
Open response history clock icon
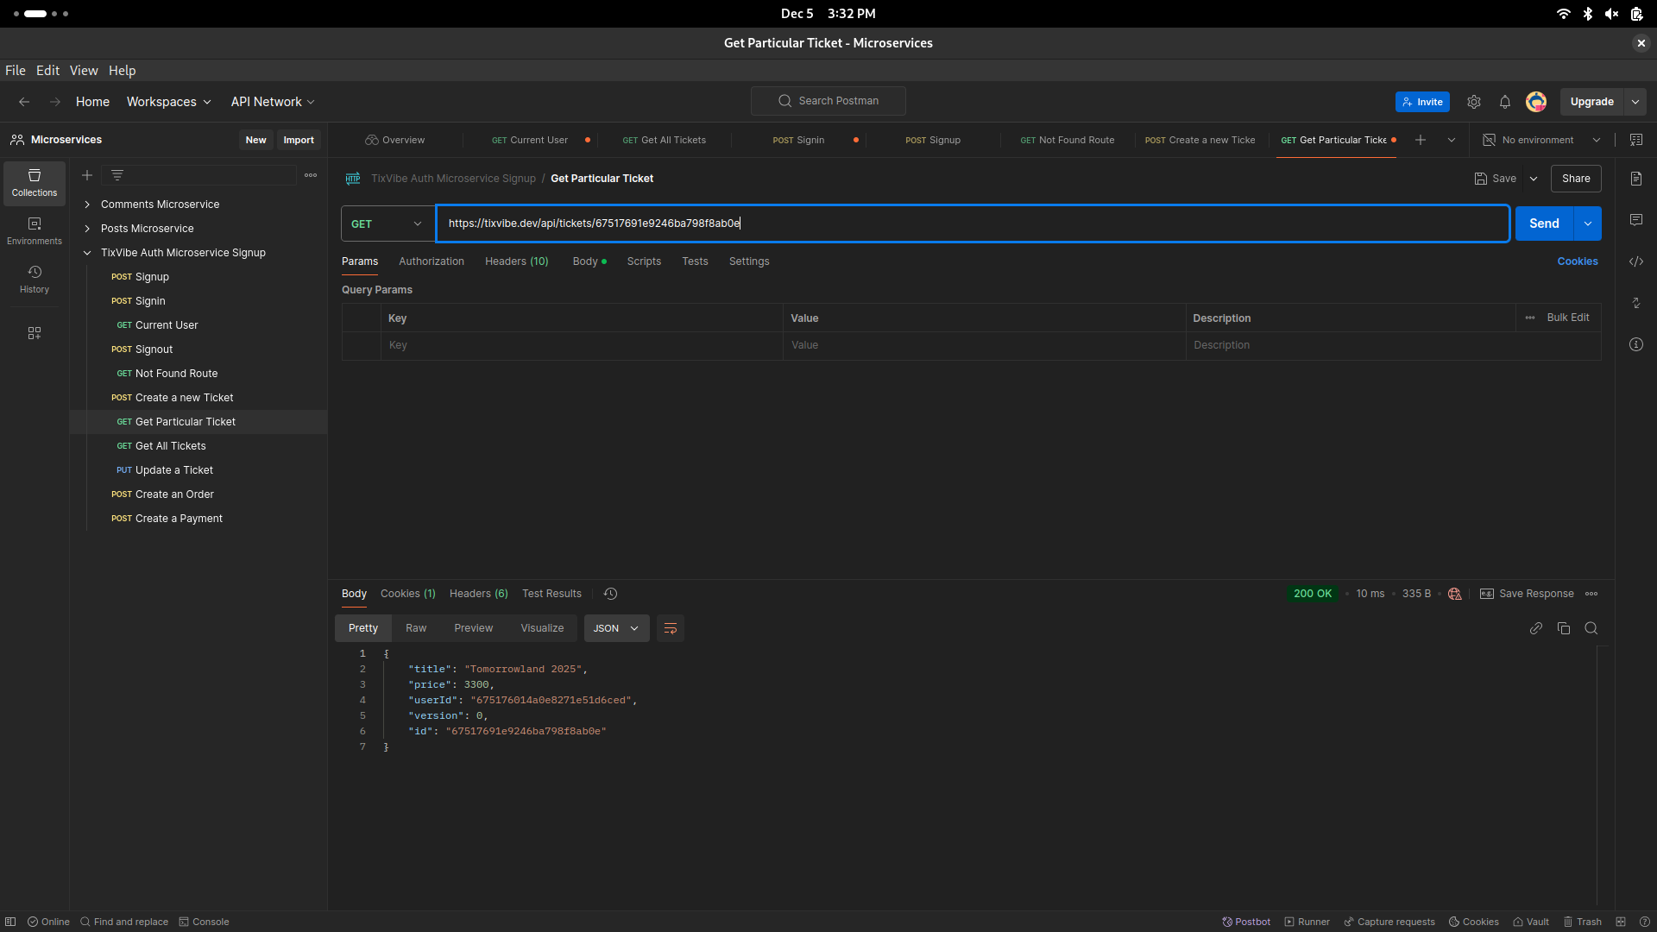click(610, 594)
